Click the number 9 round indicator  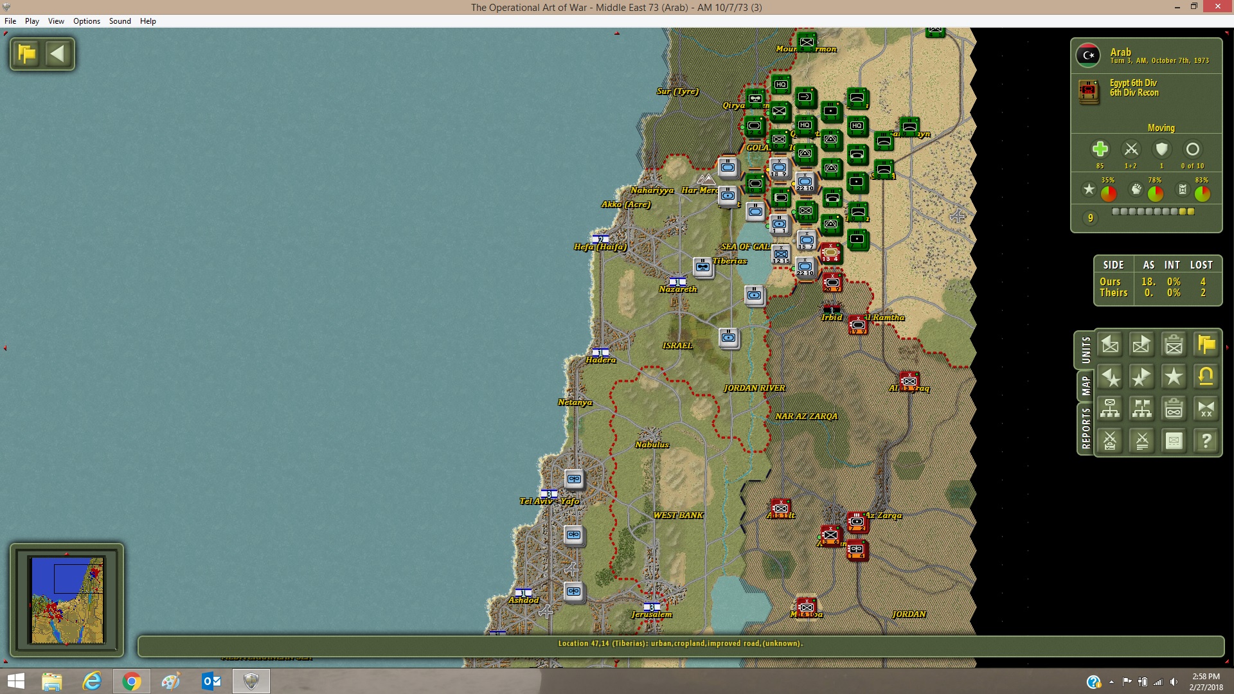tap(1090, 218)
